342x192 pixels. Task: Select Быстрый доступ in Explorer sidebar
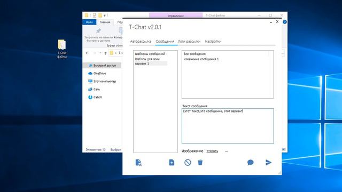tap(102, 65)
